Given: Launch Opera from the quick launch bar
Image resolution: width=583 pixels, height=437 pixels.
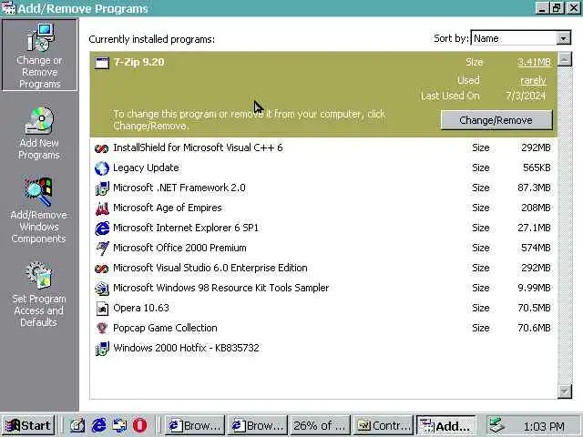Looking at the screenshot, I should coord(139,425).
